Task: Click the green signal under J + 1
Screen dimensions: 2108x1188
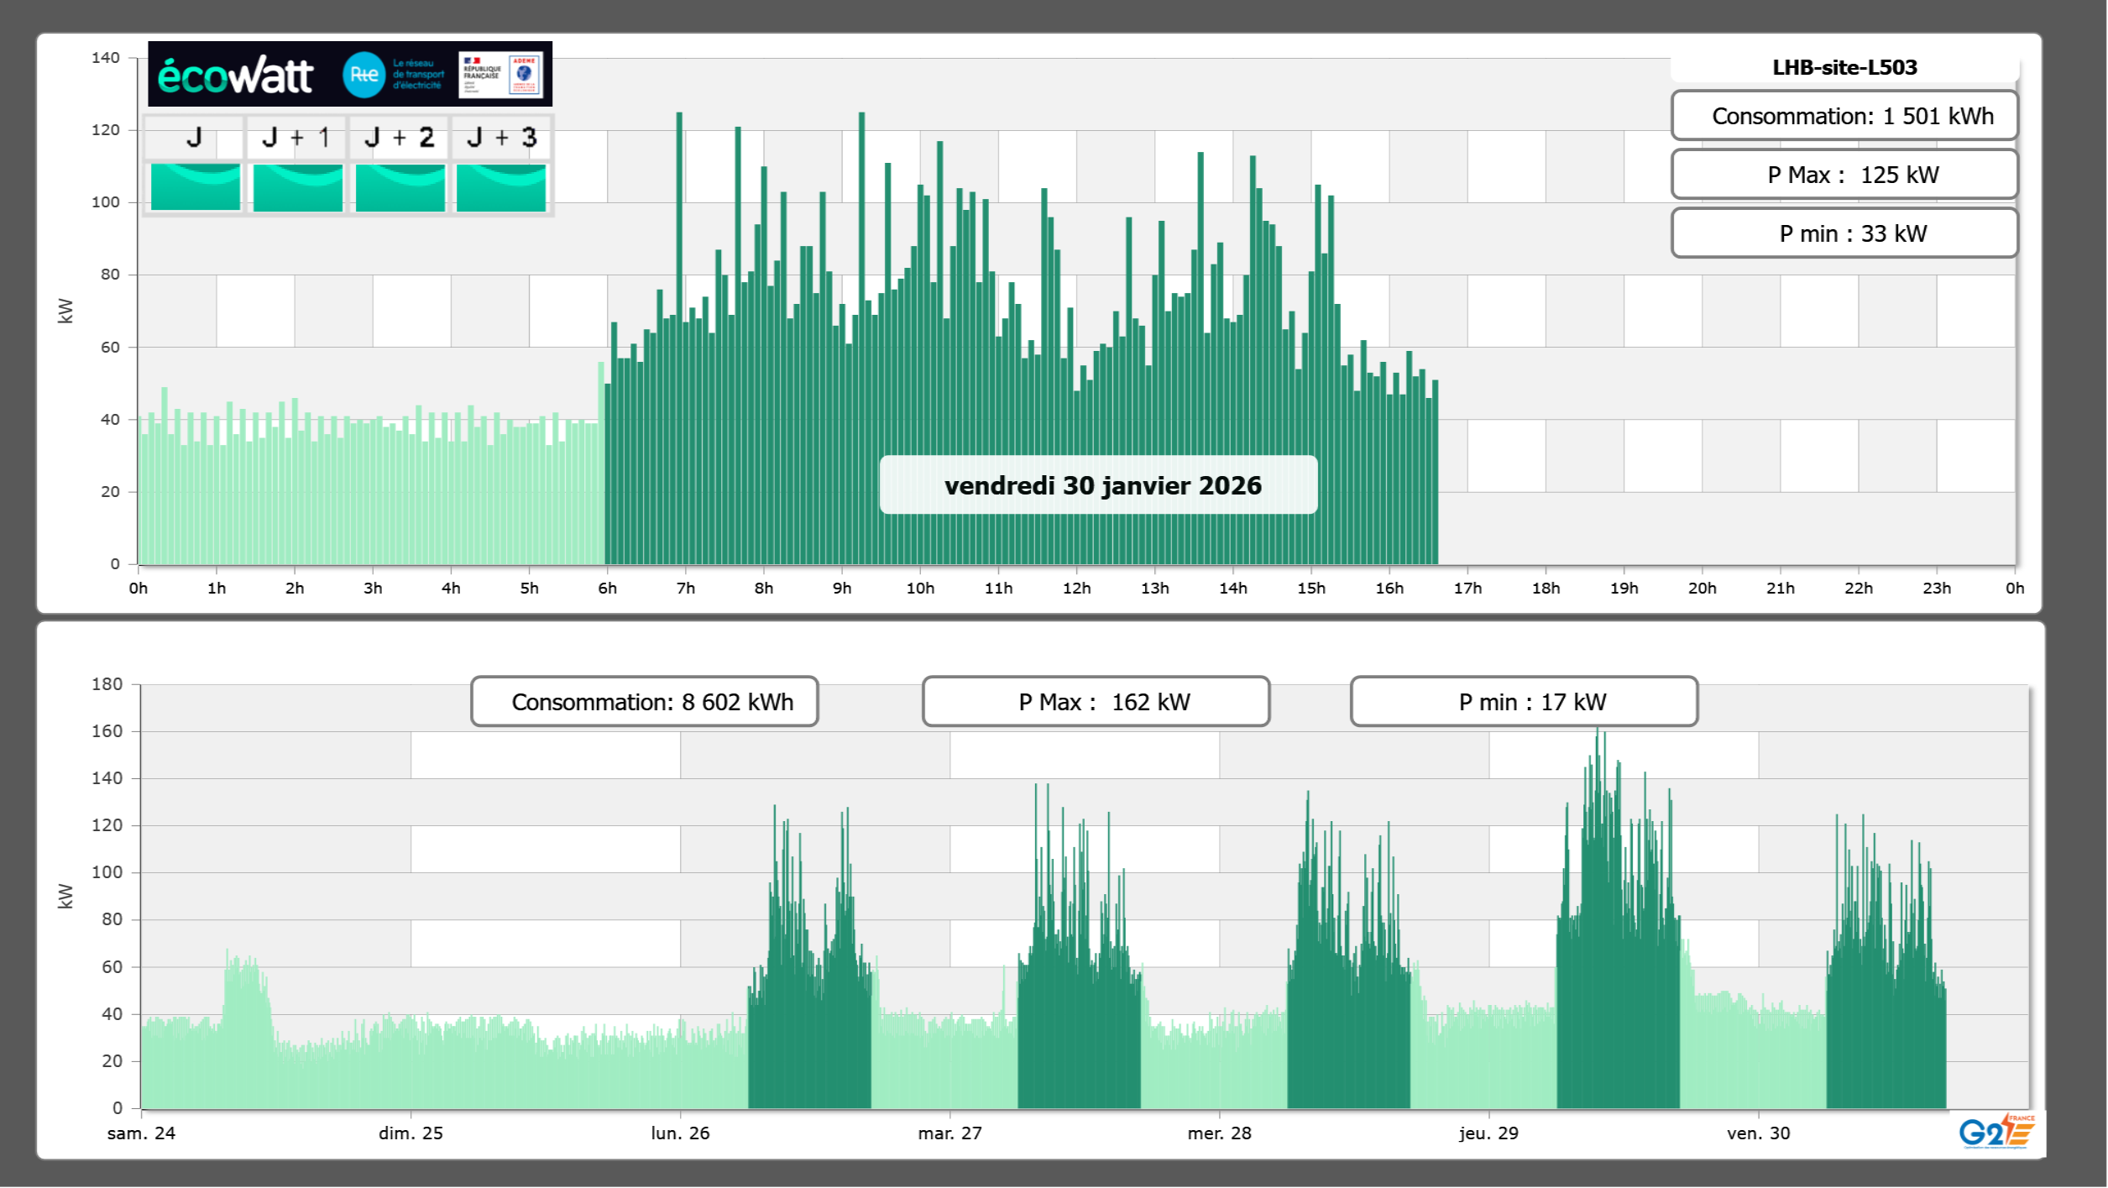Action: 298,186
